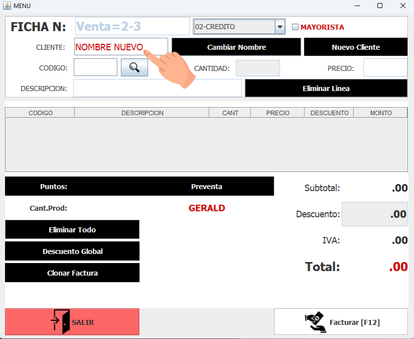The height and width of the screenshot is (339, 414).
Task: Click the red SALIR exit button
Action: [72, 322]
